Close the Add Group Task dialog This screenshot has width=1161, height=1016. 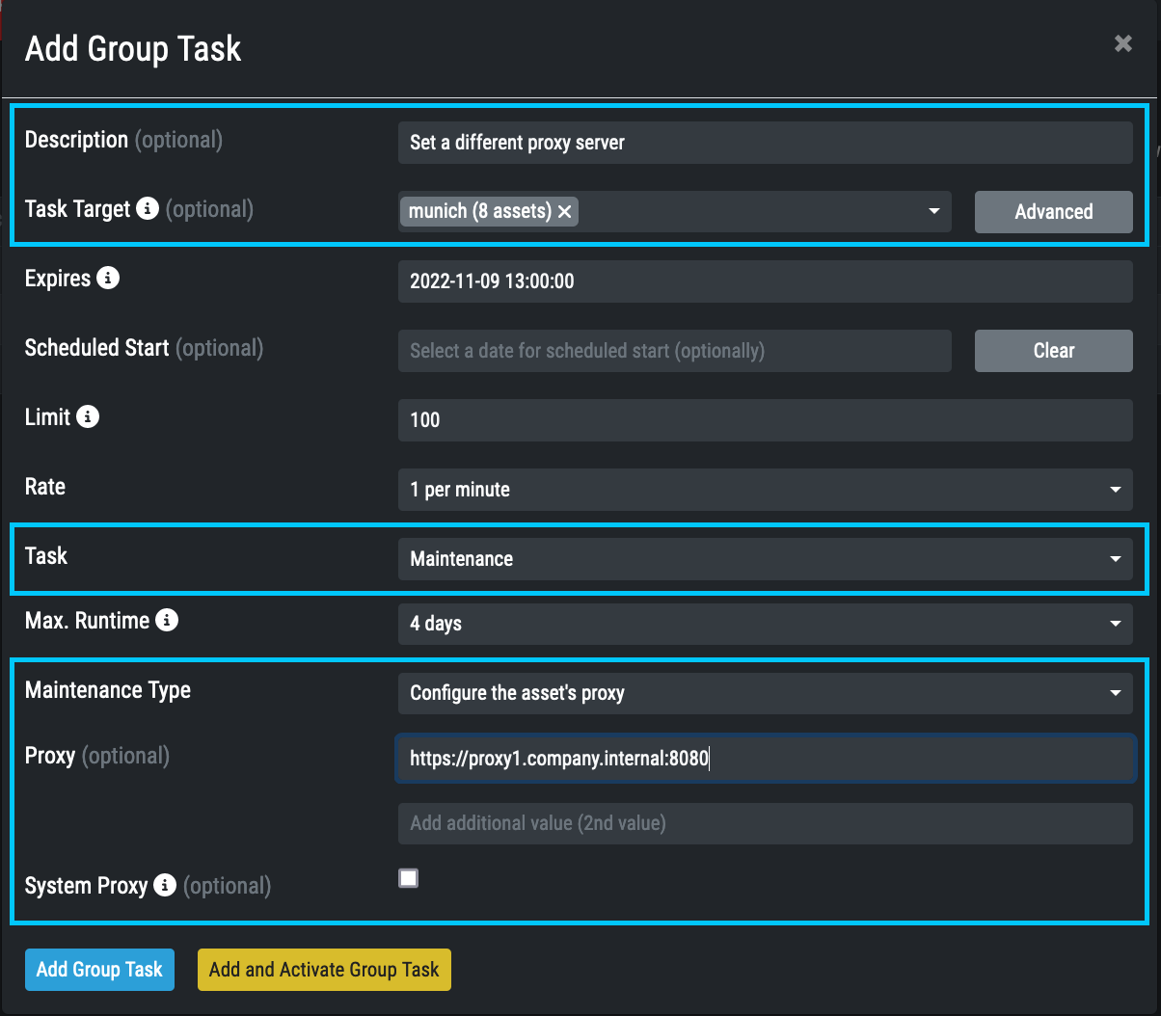pyautogui.click(x=1122, y=43)
